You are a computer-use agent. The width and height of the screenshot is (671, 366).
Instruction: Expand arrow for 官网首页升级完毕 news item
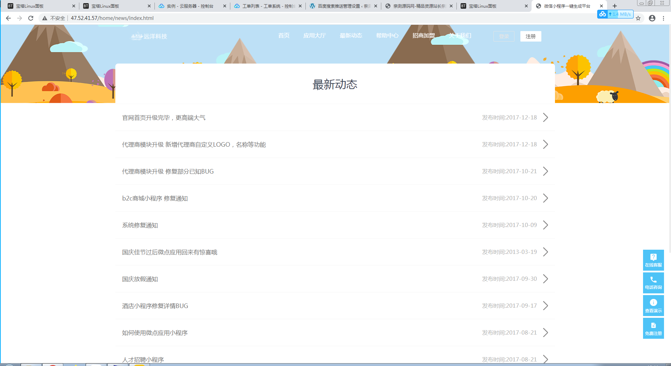click(x=546, y=117)
